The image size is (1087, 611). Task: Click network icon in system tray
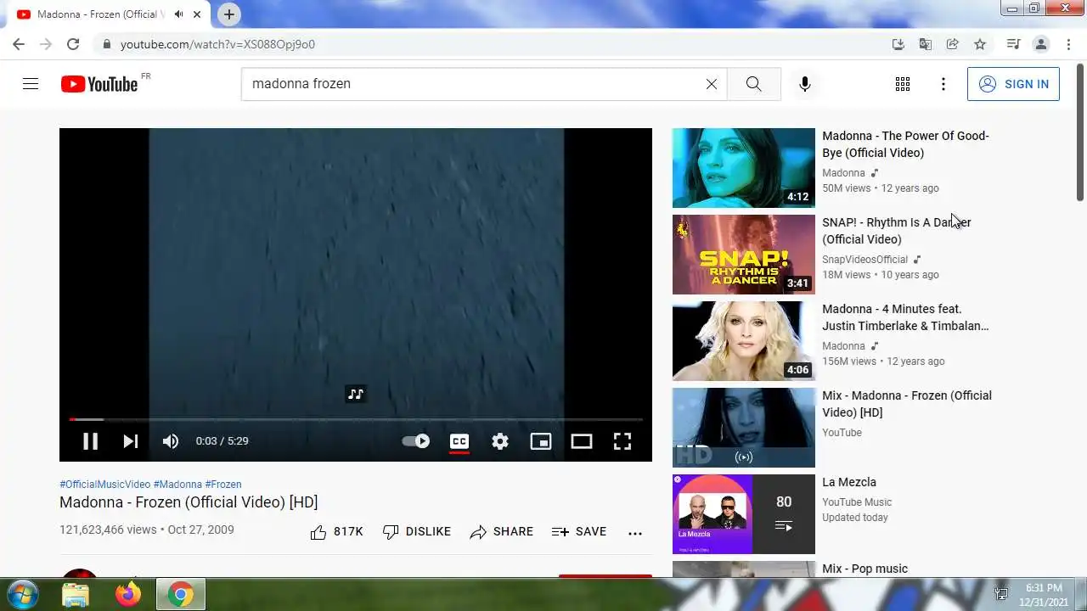tap(1001, 594)
